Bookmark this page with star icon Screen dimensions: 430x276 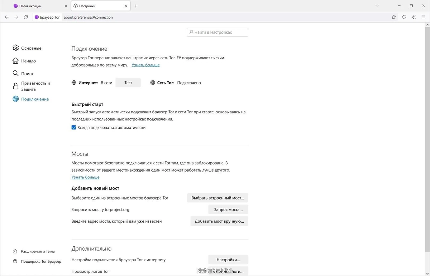point(394,17)
